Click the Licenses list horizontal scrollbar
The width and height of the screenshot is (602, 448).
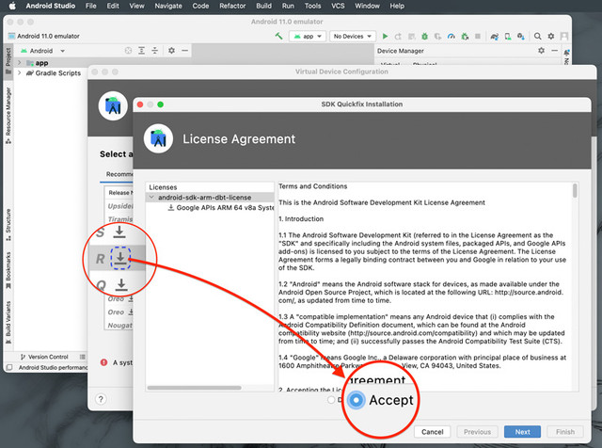pyautogui.click(x=195, y=388)
